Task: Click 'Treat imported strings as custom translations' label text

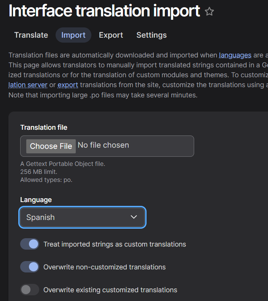Action: (115, 244)
